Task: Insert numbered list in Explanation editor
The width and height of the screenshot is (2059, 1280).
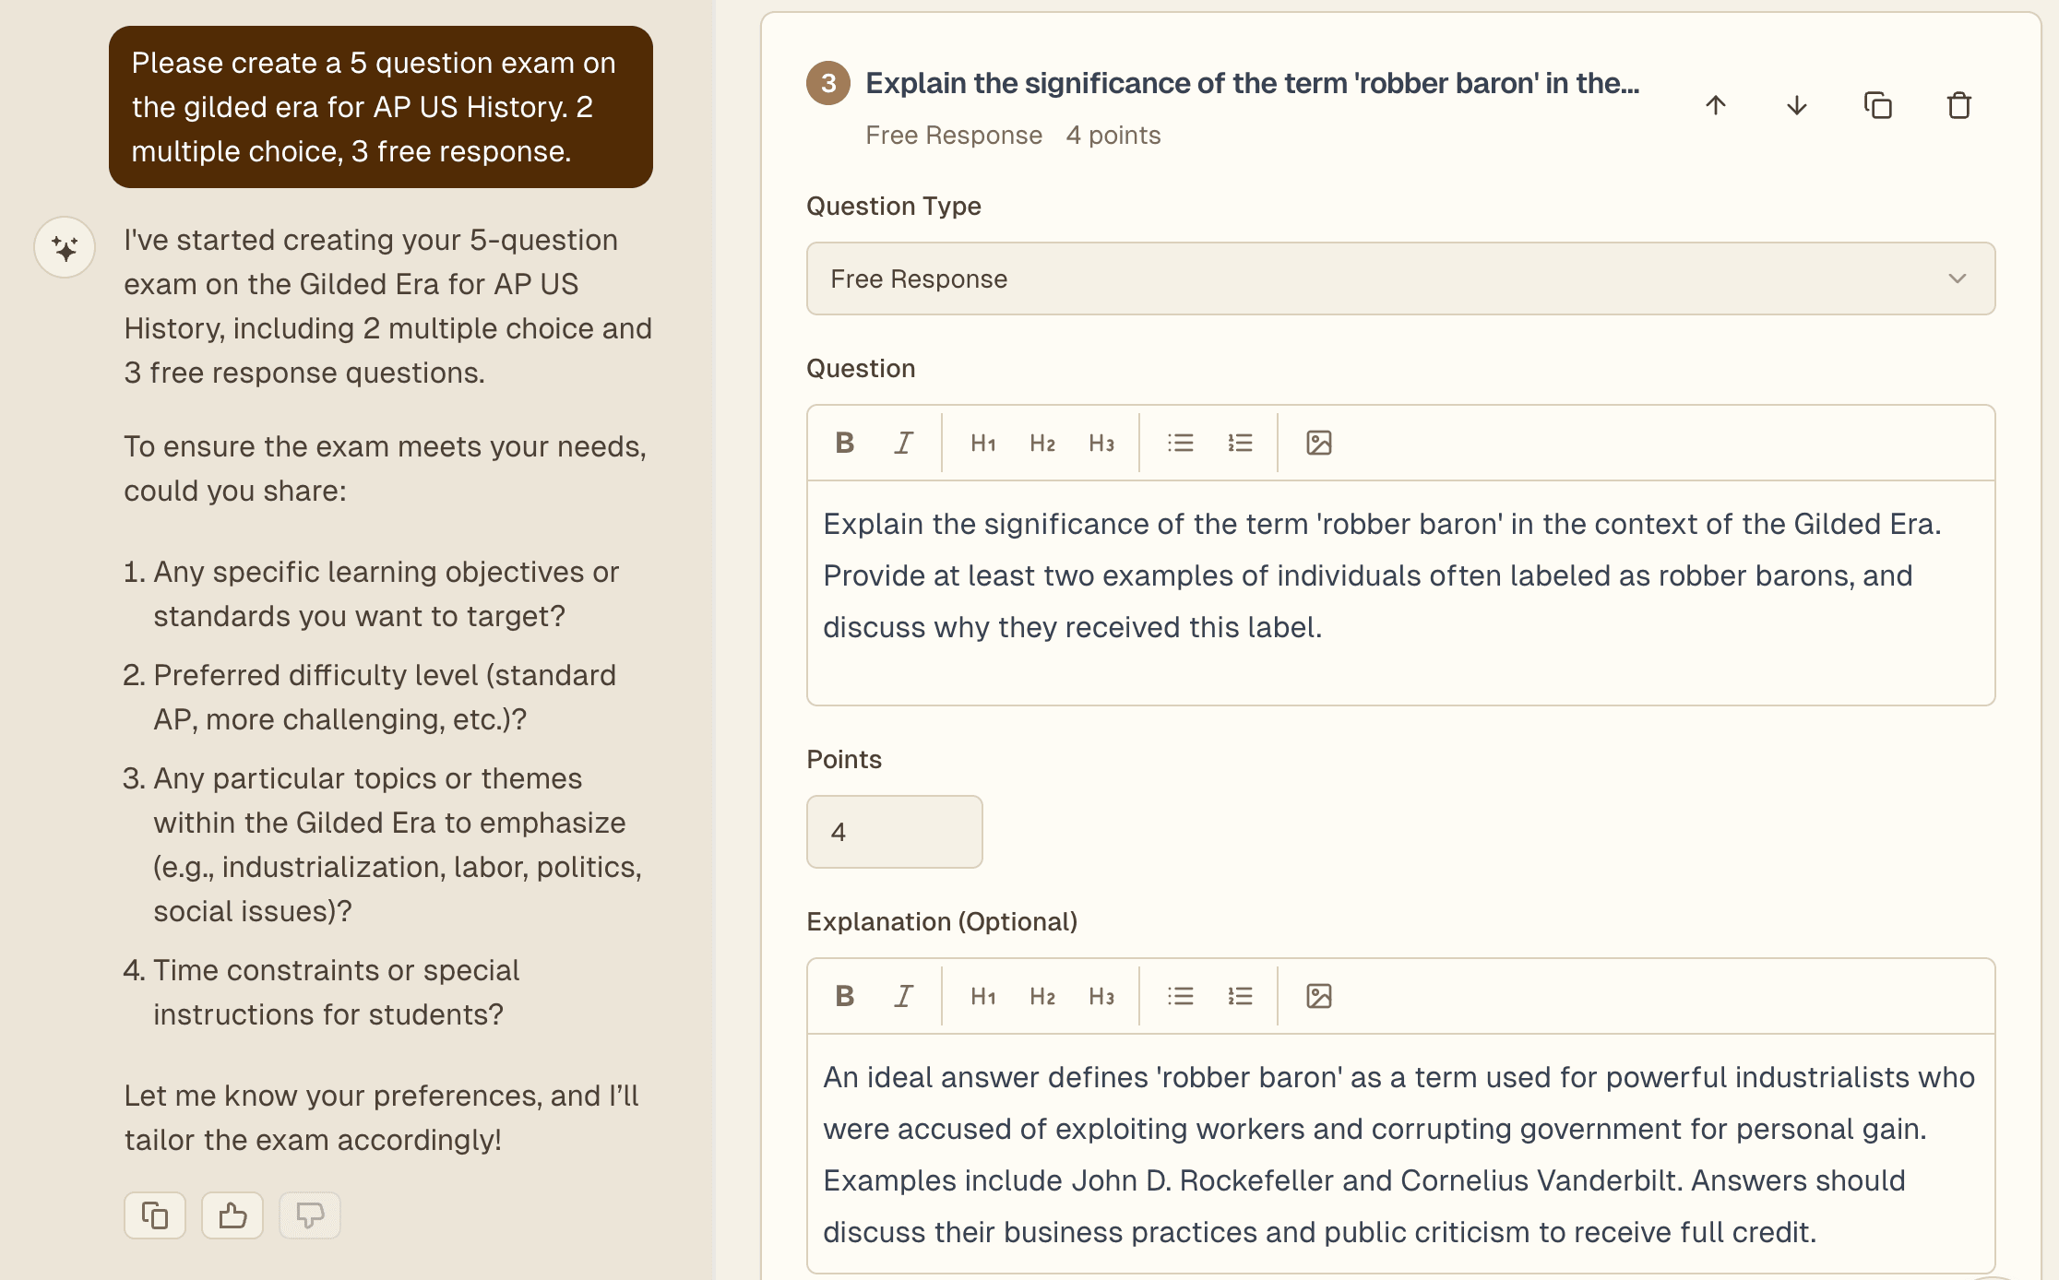Action: pyautogui.click(x=1240, y=996)
